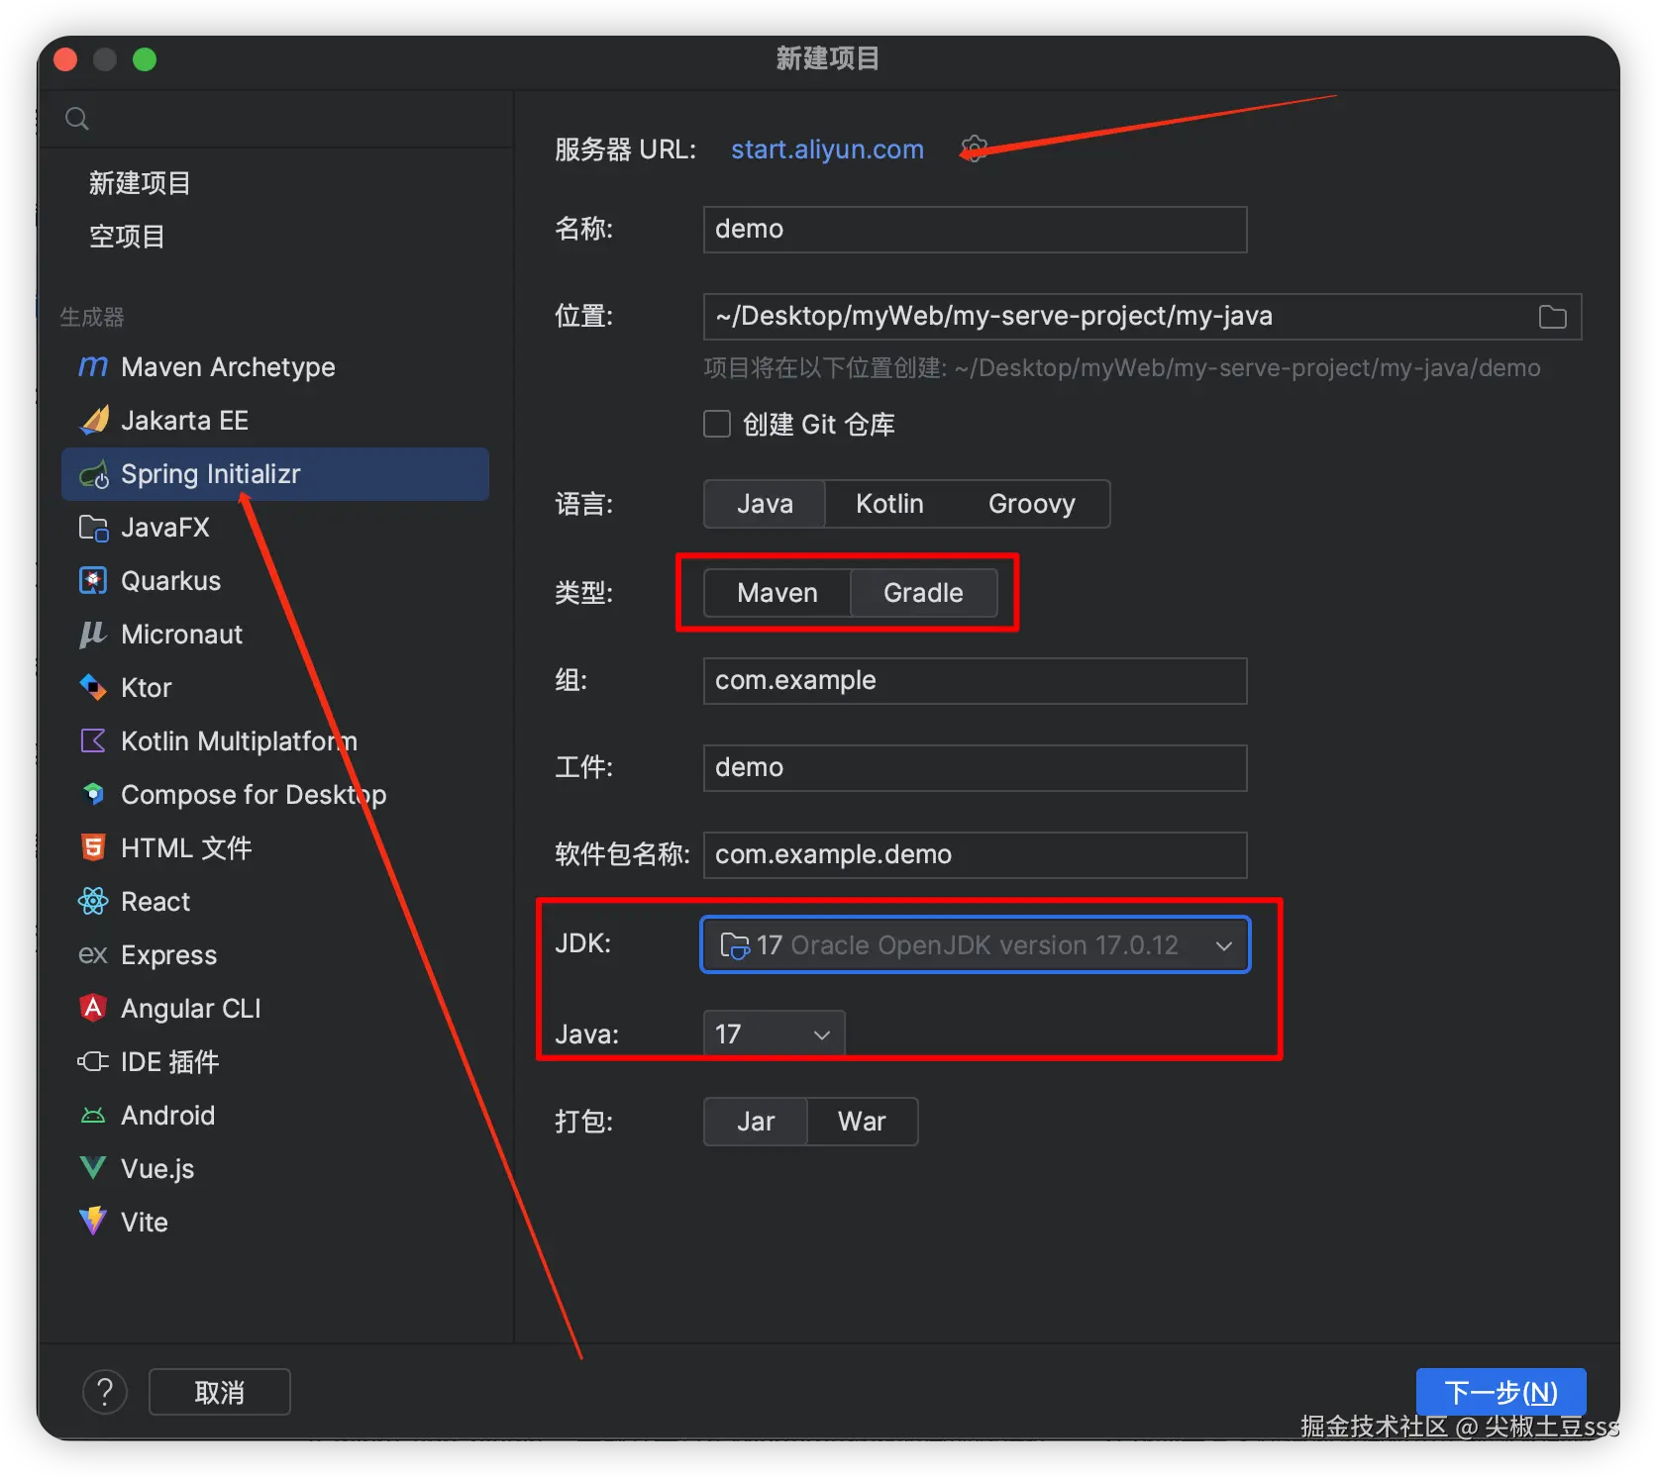The image size is (1656, 1477).
Task: Select the Jakarta EE generator
Action: 275,421
